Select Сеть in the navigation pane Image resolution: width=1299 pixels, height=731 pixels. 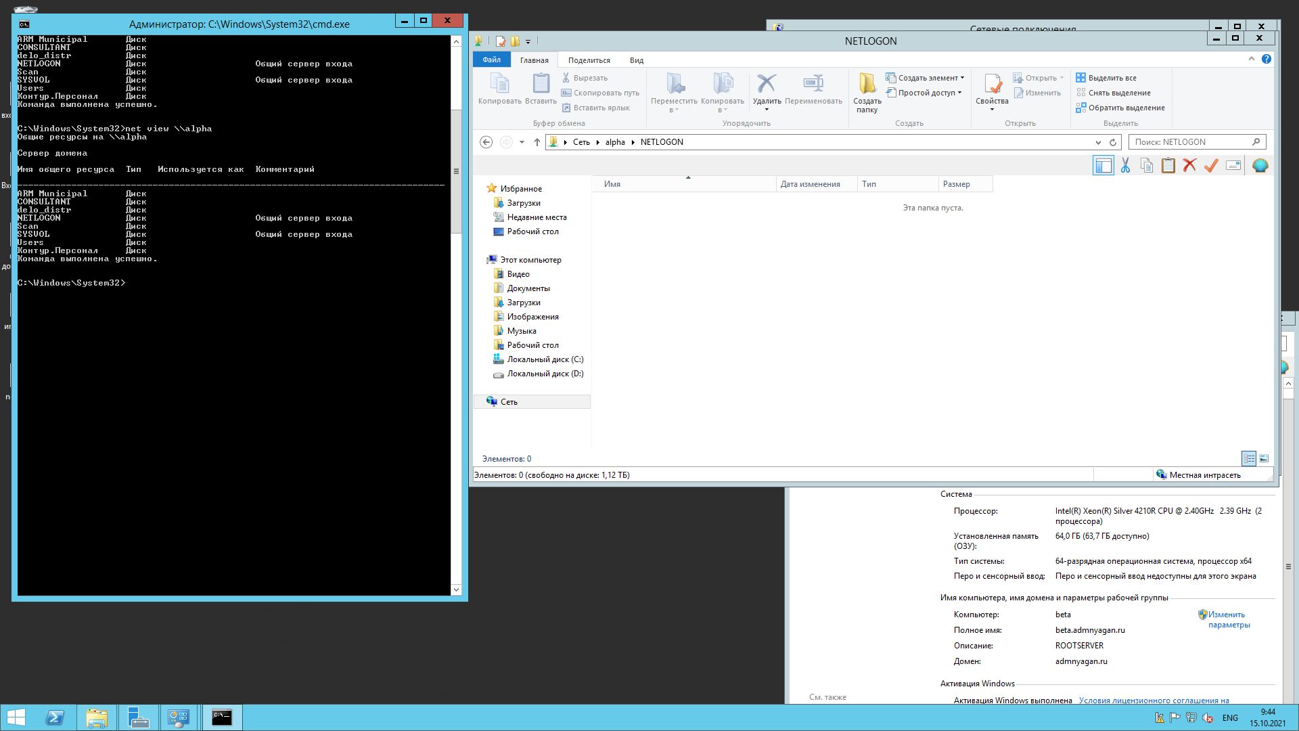(x=532, y=402)
